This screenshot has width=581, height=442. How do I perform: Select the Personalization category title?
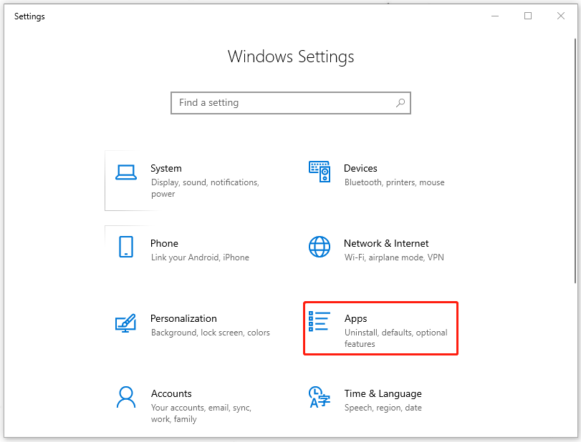coord(183,318)
